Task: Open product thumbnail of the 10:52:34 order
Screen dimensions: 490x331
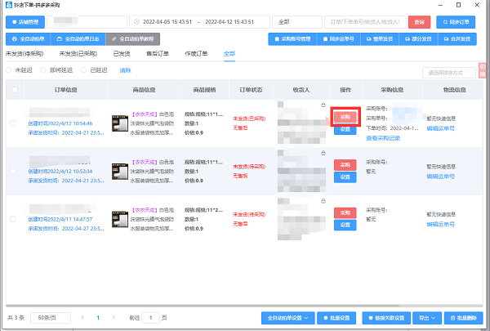Action: [120, 171]
